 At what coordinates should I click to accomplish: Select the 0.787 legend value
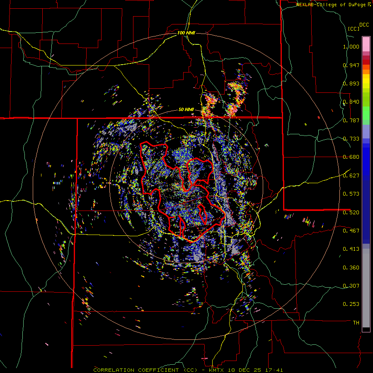pyautogui.click(x=351, y=120)
